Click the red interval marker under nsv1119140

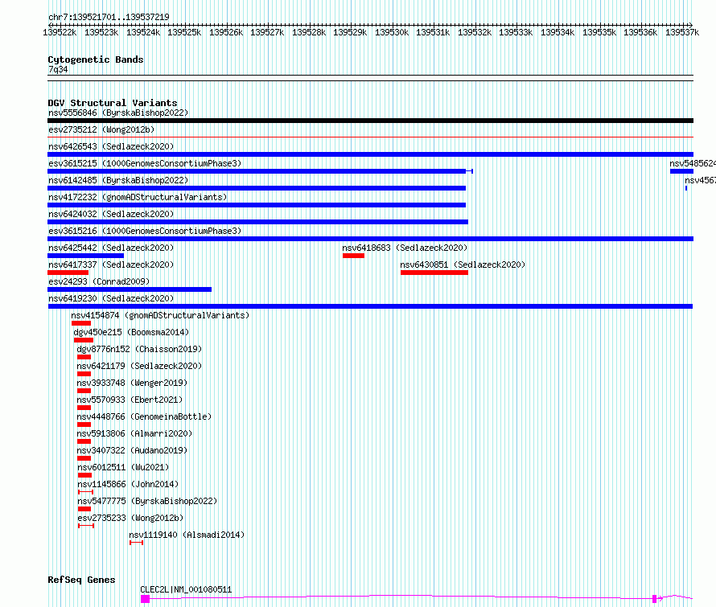(136, 543)
